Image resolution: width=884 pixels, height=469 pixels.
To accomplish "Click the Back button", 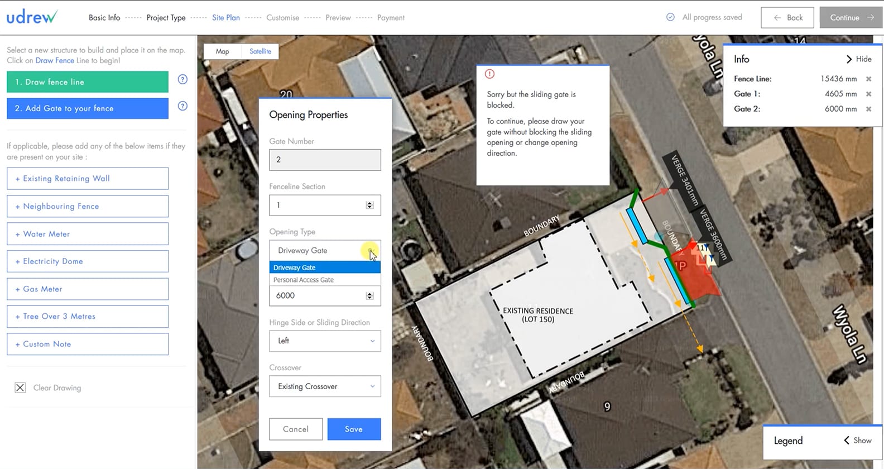I will (x=787, y=17).
